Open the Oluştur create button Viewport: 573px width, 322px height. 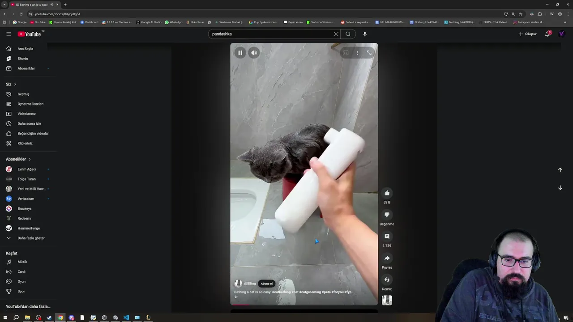tap(527, 34)
